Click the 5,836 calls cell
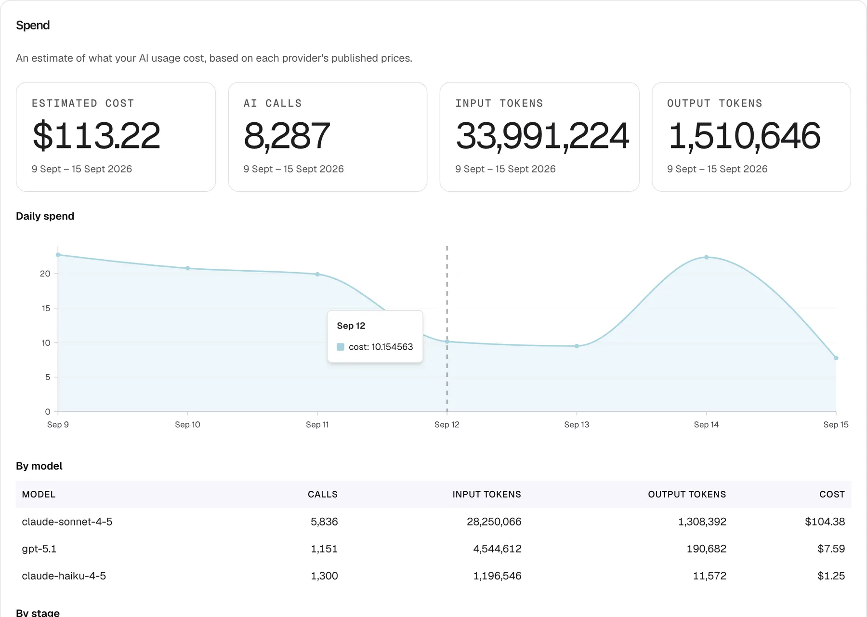867x617 pixels. [x=324, y=522]
